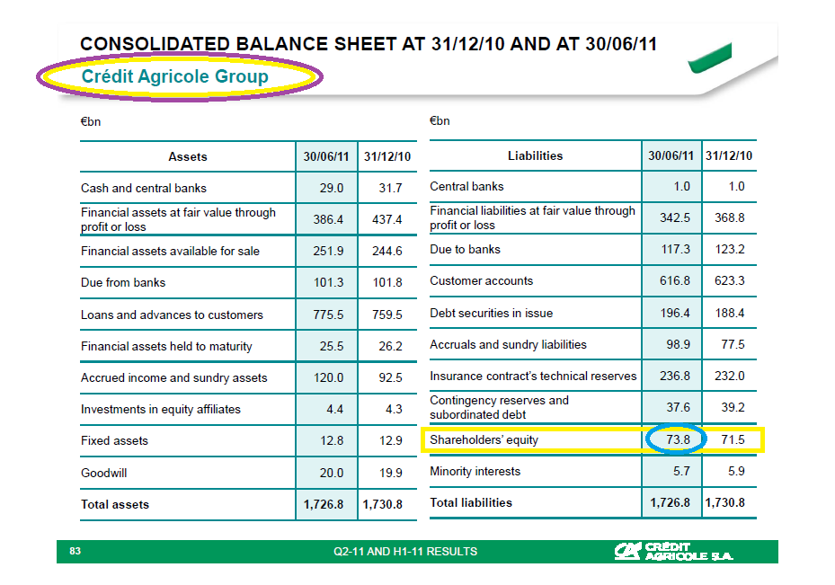This screenshot has width=835, height=585.
Task: Select the 'Customer accounts' row label
Action: [x=482, y=280]
